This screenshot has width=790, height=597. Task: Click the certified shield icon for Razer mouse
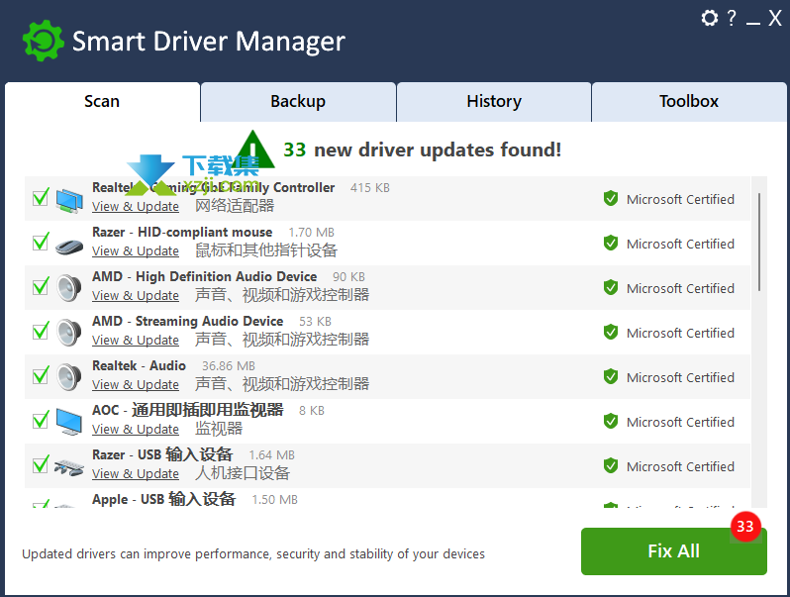(x=611, y=243)
